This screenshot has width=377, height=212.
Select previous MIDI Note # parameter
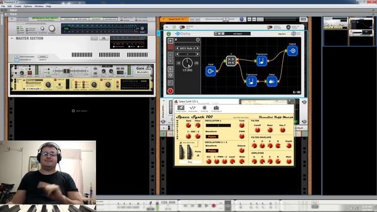coord(177,48)
